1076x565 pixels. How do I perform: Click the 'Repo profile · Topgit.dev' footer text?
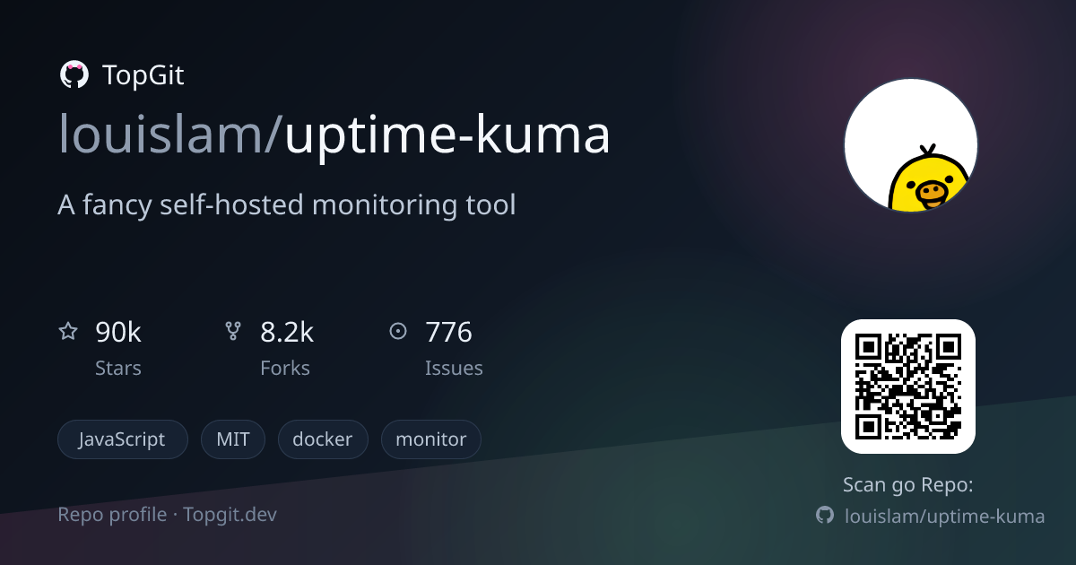point(168,515)
